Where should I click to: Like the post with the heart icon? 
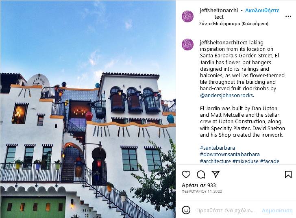(186, 174)
